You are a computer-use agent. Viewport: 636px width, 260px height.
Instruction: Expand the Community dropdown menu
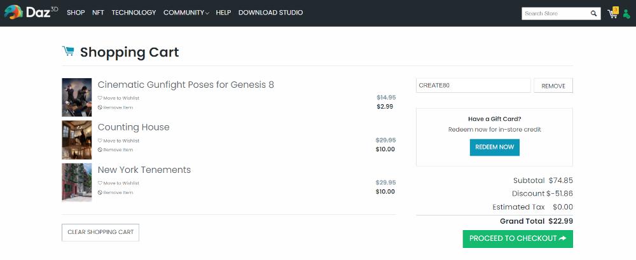click(186, 13)
